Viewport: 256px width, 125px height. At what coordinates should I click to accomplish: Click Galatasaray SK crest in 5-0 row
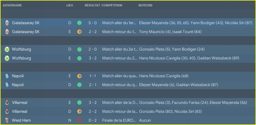(x=7, y=23)
